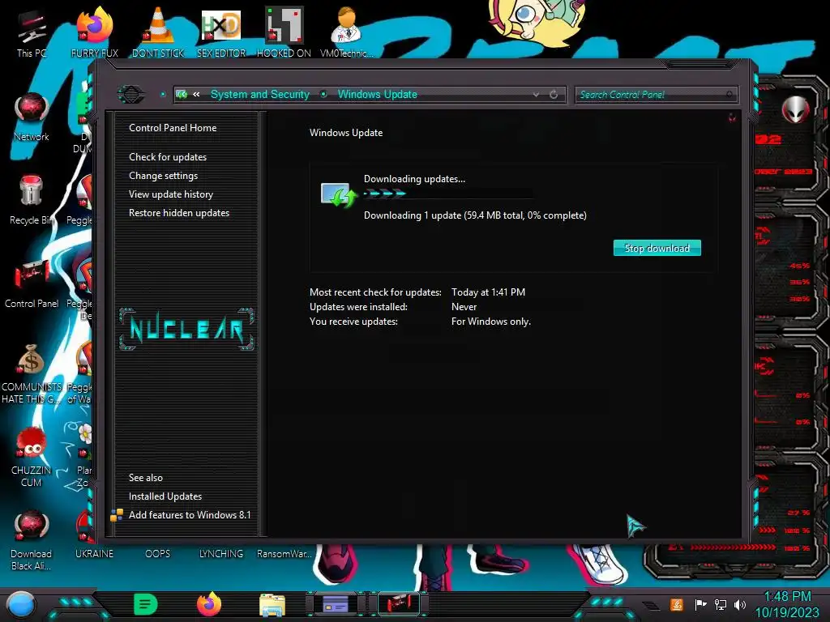Switch to the active Control Panel taskbar item
Screen dimensions: 830x622
pos(399,604)
